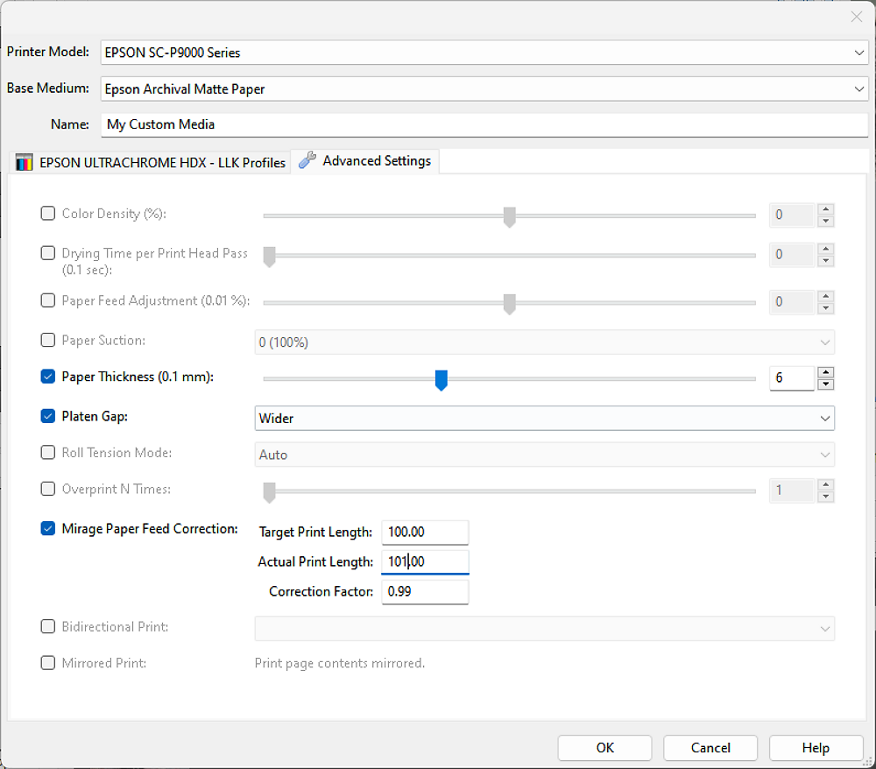
Task: Open Help for this dialog
Action: click(x=815, y=748)
